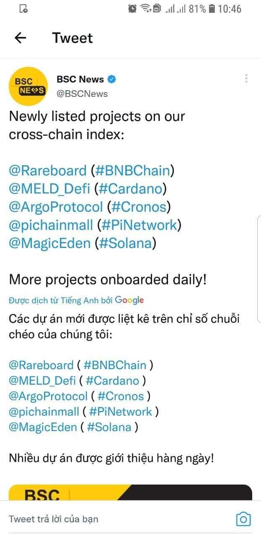The height and width of the screenshot is (537, 261).
Task: Tap the battery icon in status bar
Action: tap(212, 8)
